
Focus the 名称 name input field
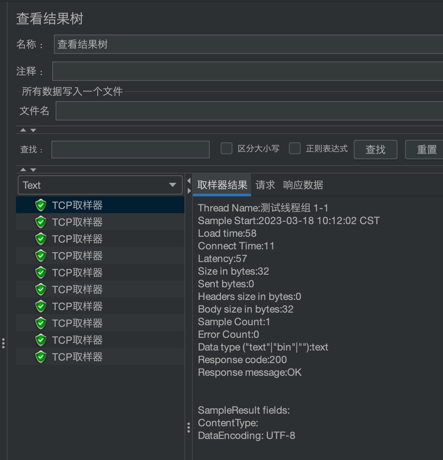pyautogui.click(x=248, y=44)
